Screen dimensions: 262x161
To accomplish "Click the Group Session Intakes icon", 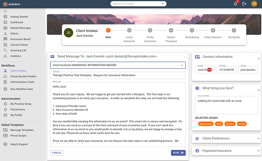I will pyautogui.click(x=5, y=76).
